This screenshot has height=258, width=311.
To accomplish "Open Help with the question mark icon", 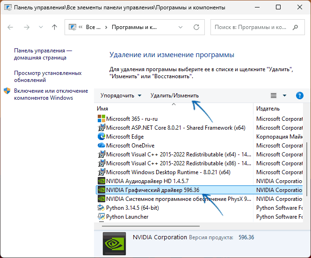I will tap(299, 96).
